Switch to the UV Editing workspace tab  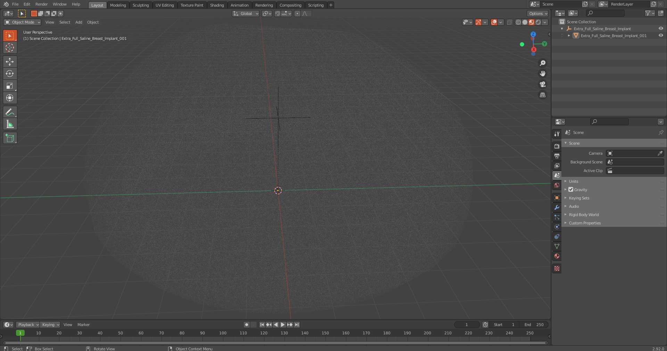[165, 5]
